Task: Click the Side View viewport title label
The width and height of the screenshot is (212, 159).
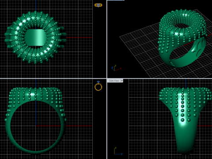Action: (x=114, y=81)
